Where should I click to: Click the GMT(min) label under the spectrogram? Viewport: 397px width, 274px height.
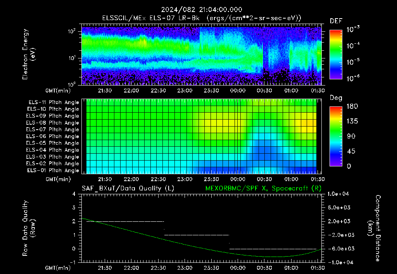pos(58,91)
